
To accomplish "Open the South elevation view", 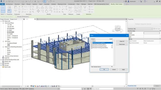I will click(9, 52).
